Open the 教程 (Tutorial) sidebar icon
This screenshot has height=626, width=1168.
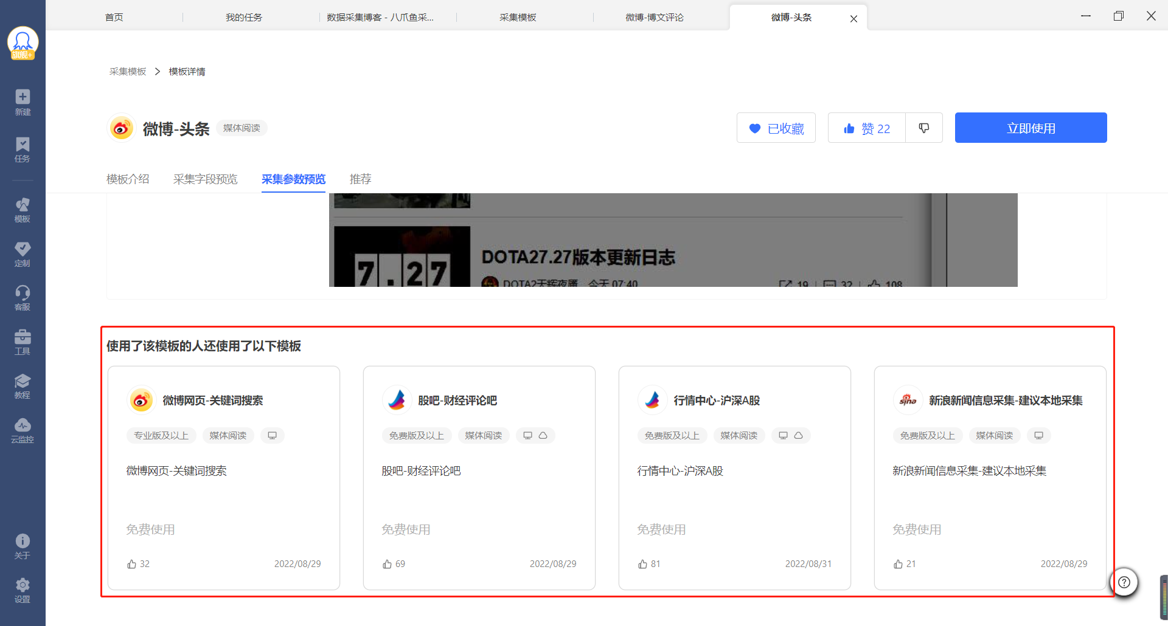tap(23, 385)
